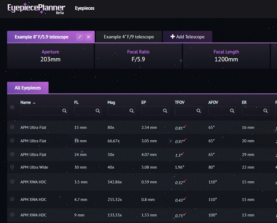Screen dimensions: 277x223
Task: Click the 255.32x magnification value
Action: tap(114, 199)
